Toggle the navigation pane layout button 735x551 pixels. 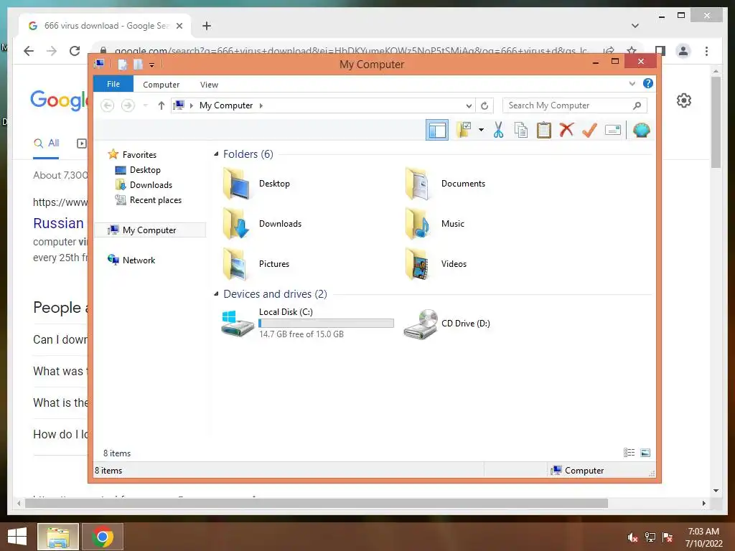[x=437, y=130]
